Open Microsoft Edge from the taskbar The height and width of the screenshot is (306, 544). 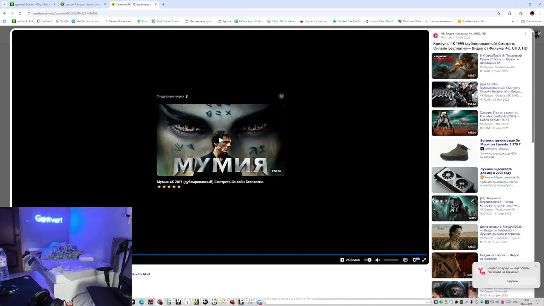(x=142, y=302)
